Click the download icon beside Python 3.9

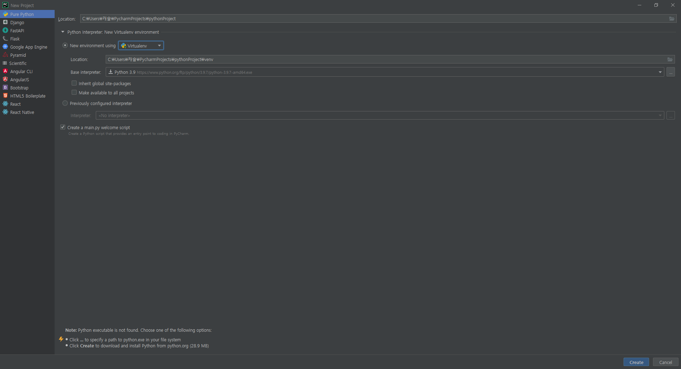coord(111,72)
